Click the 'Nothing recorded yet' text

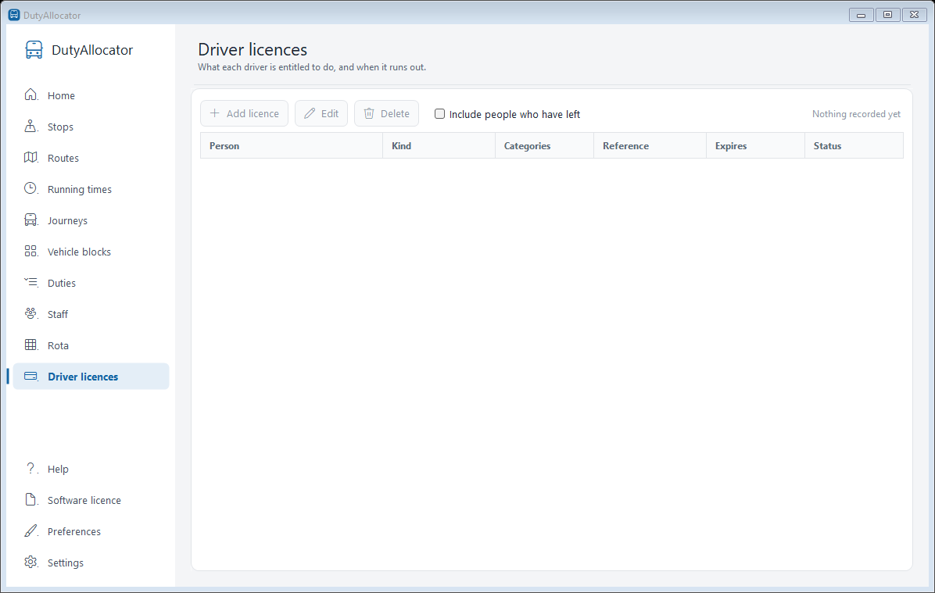(x=856, y=114)
